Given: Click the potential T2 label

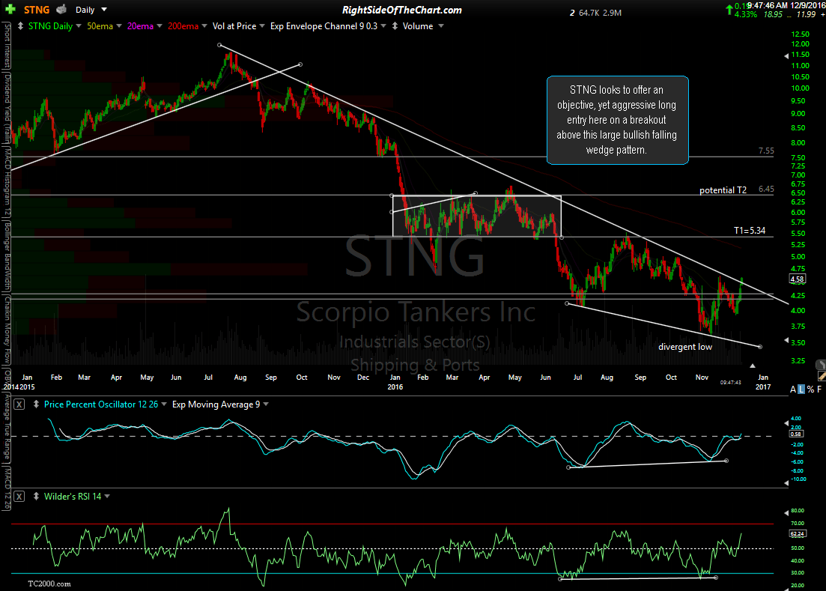Looking at the screenshot, I should click(x=723, y=190).
